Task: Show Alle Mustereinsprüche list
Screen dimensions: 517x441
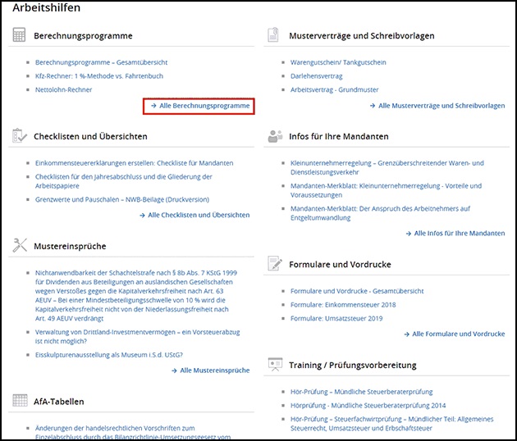Action: [x=214, y=371]
